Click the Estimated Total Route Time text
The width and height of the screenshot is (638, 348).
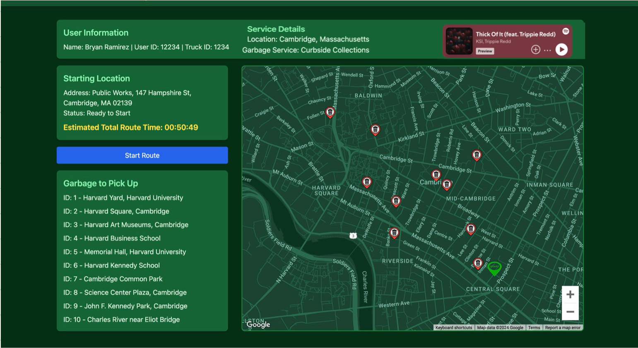click(131, 127)
